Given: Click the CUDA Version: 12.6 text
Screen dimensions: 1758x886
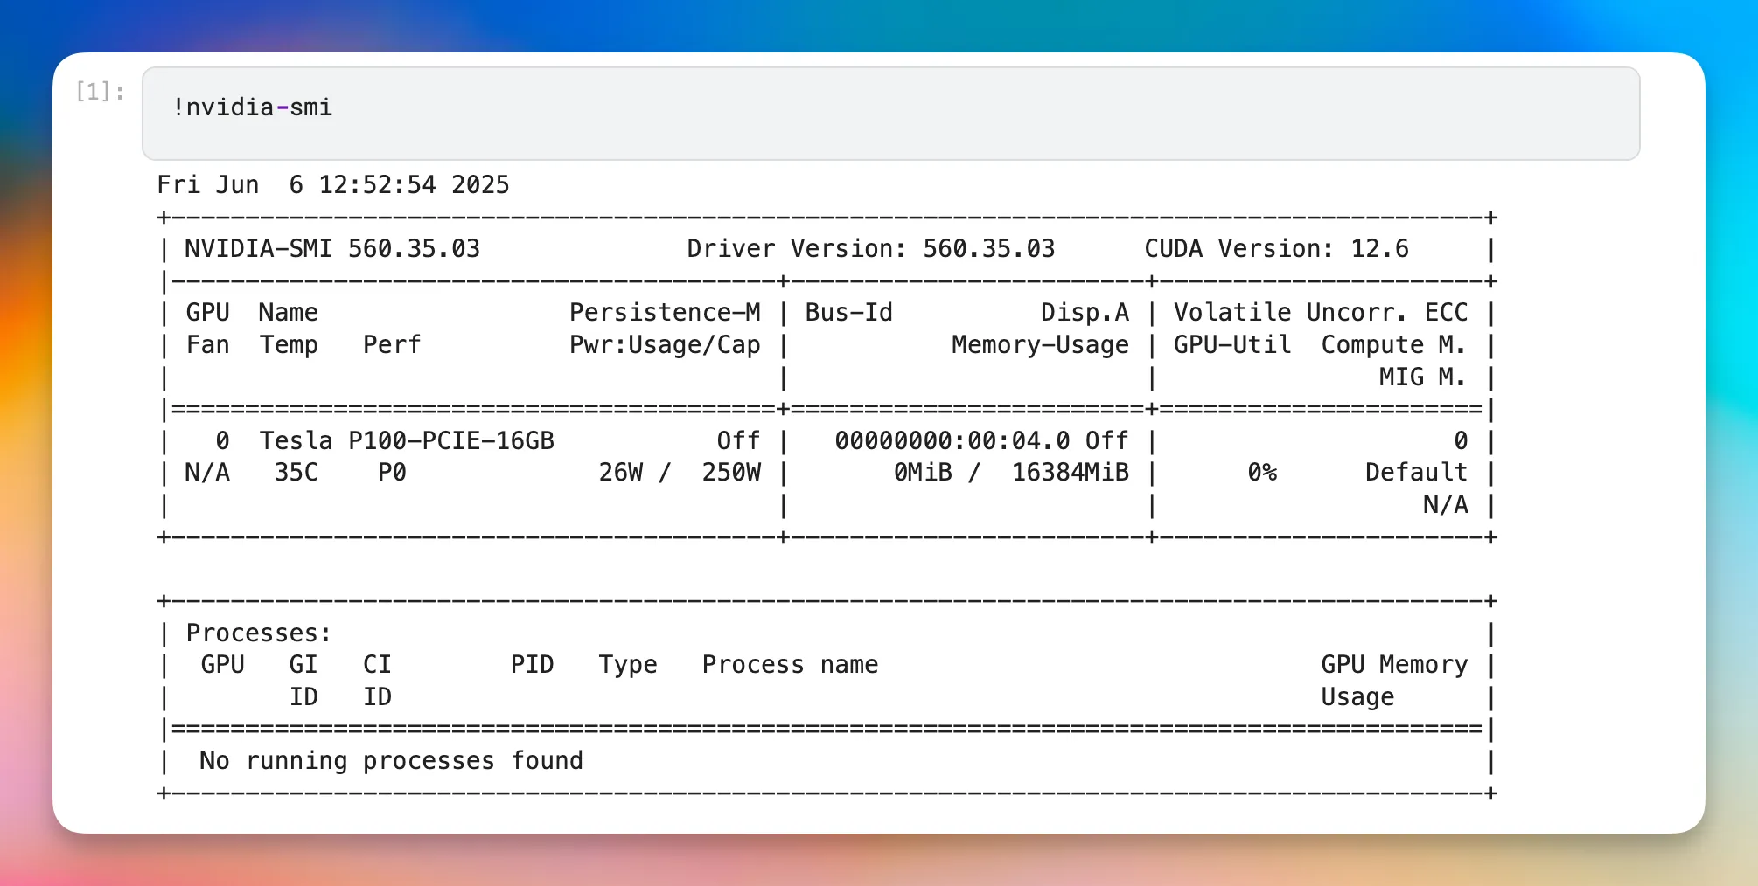Looking at the screenshot, I should 1276,249.
